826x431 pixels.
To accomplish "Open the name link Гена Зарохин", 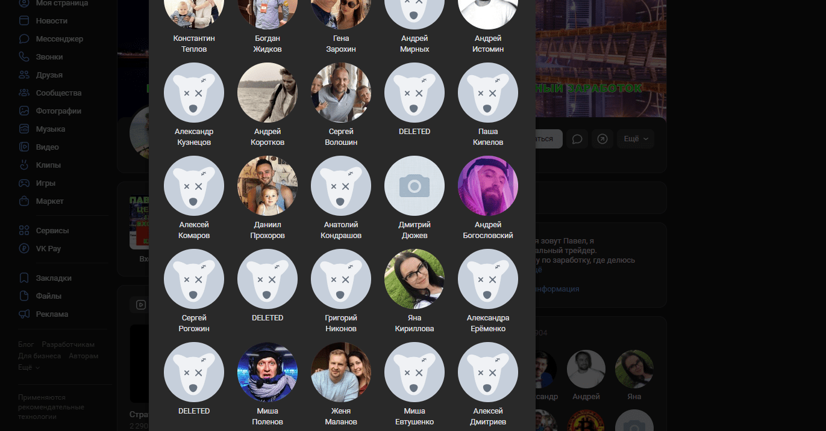I will click(341, 44).
